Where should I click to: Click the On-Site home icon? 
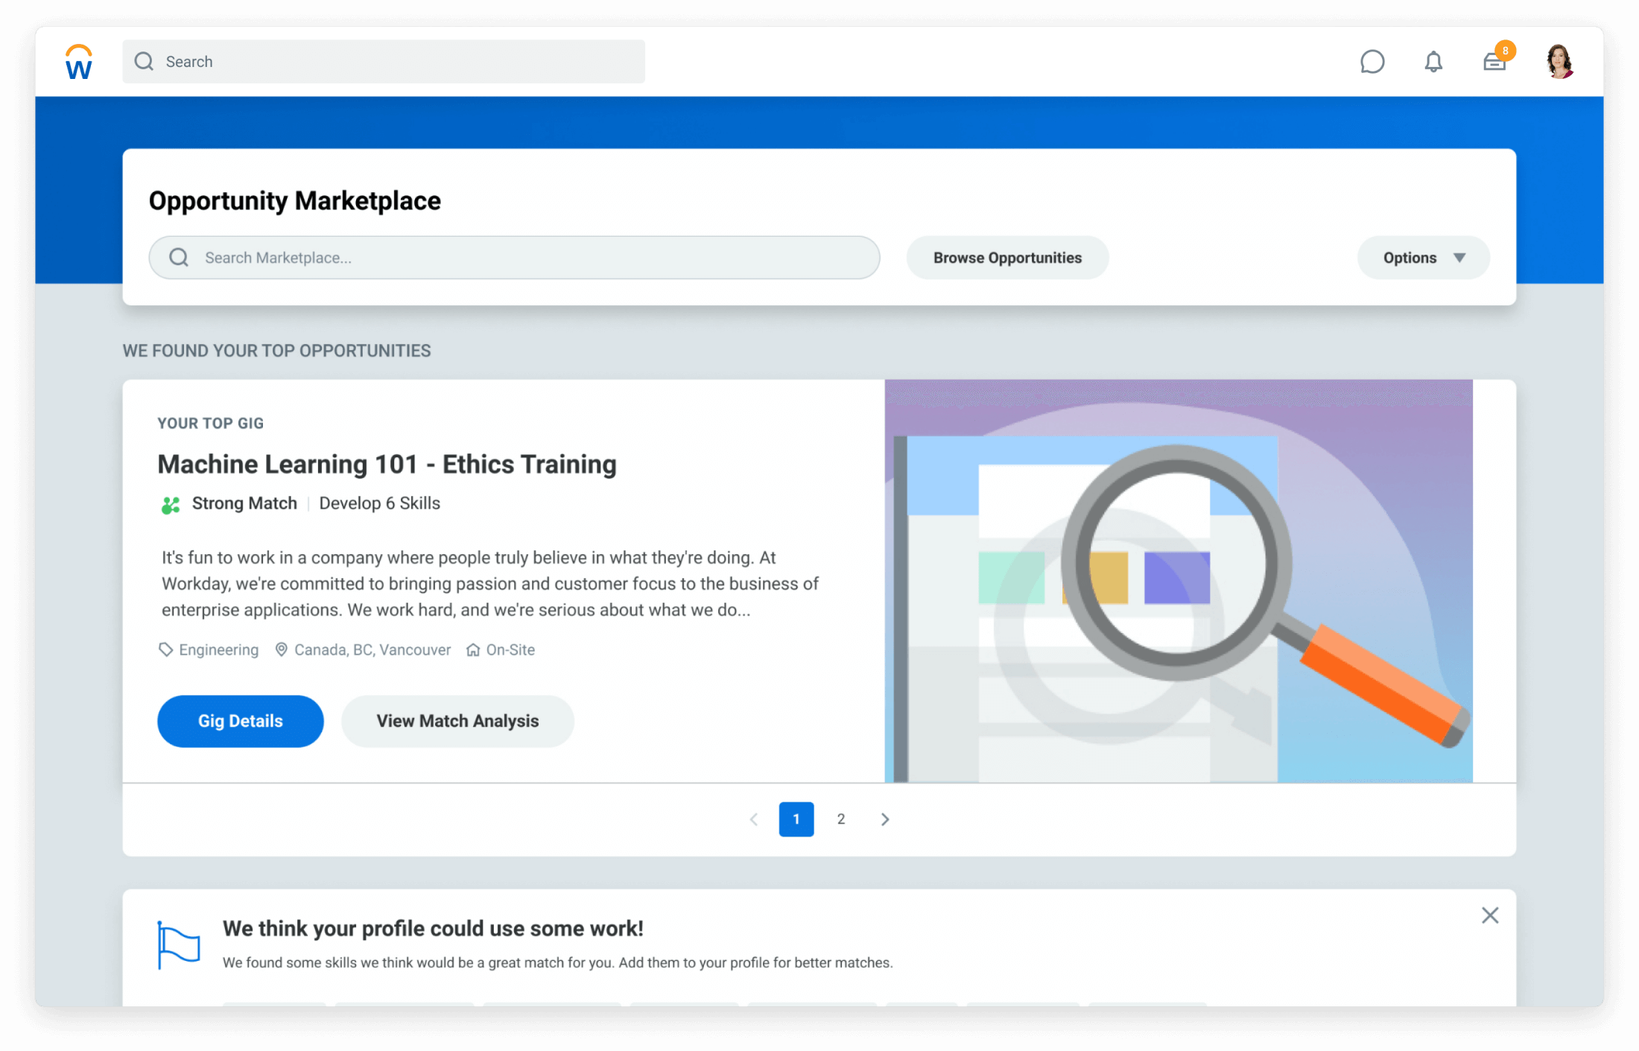pyautogui.click(x=472, y=650)
